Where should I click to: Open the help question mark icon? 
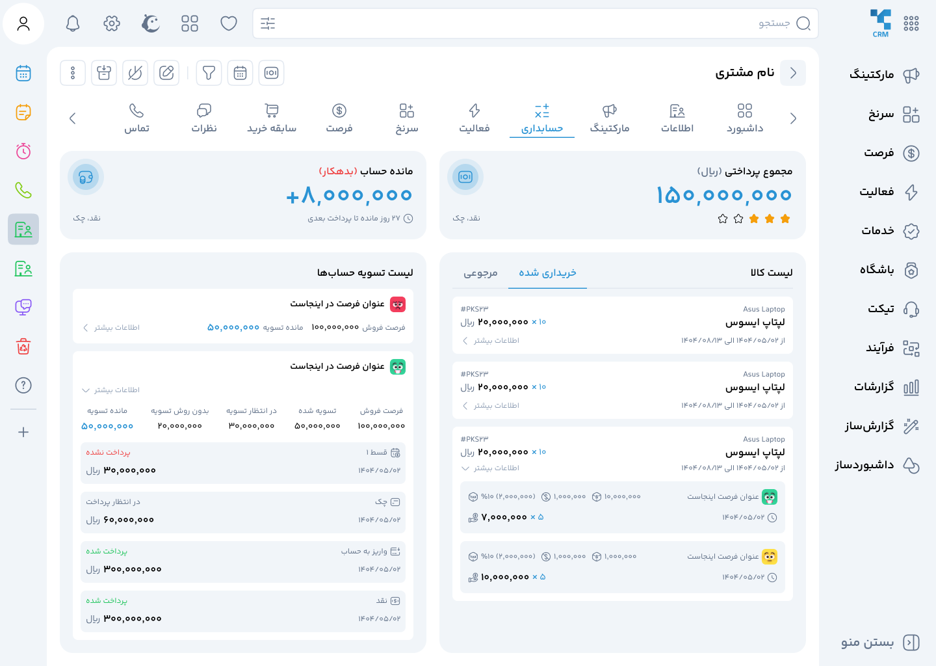pyautogui.click(x=23, y=386)
